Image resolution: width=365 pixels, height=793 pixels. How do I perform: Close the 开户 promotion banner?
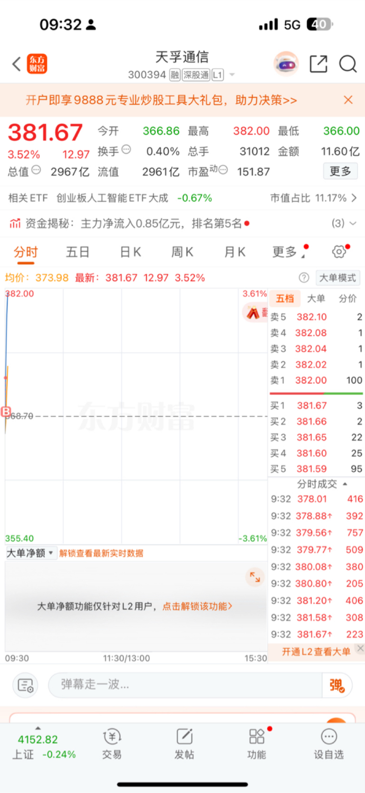348,100
